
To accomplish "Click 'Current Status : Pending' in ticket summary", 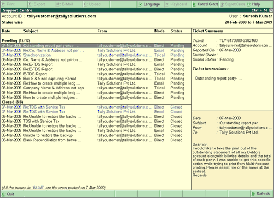I will point(213,59).
